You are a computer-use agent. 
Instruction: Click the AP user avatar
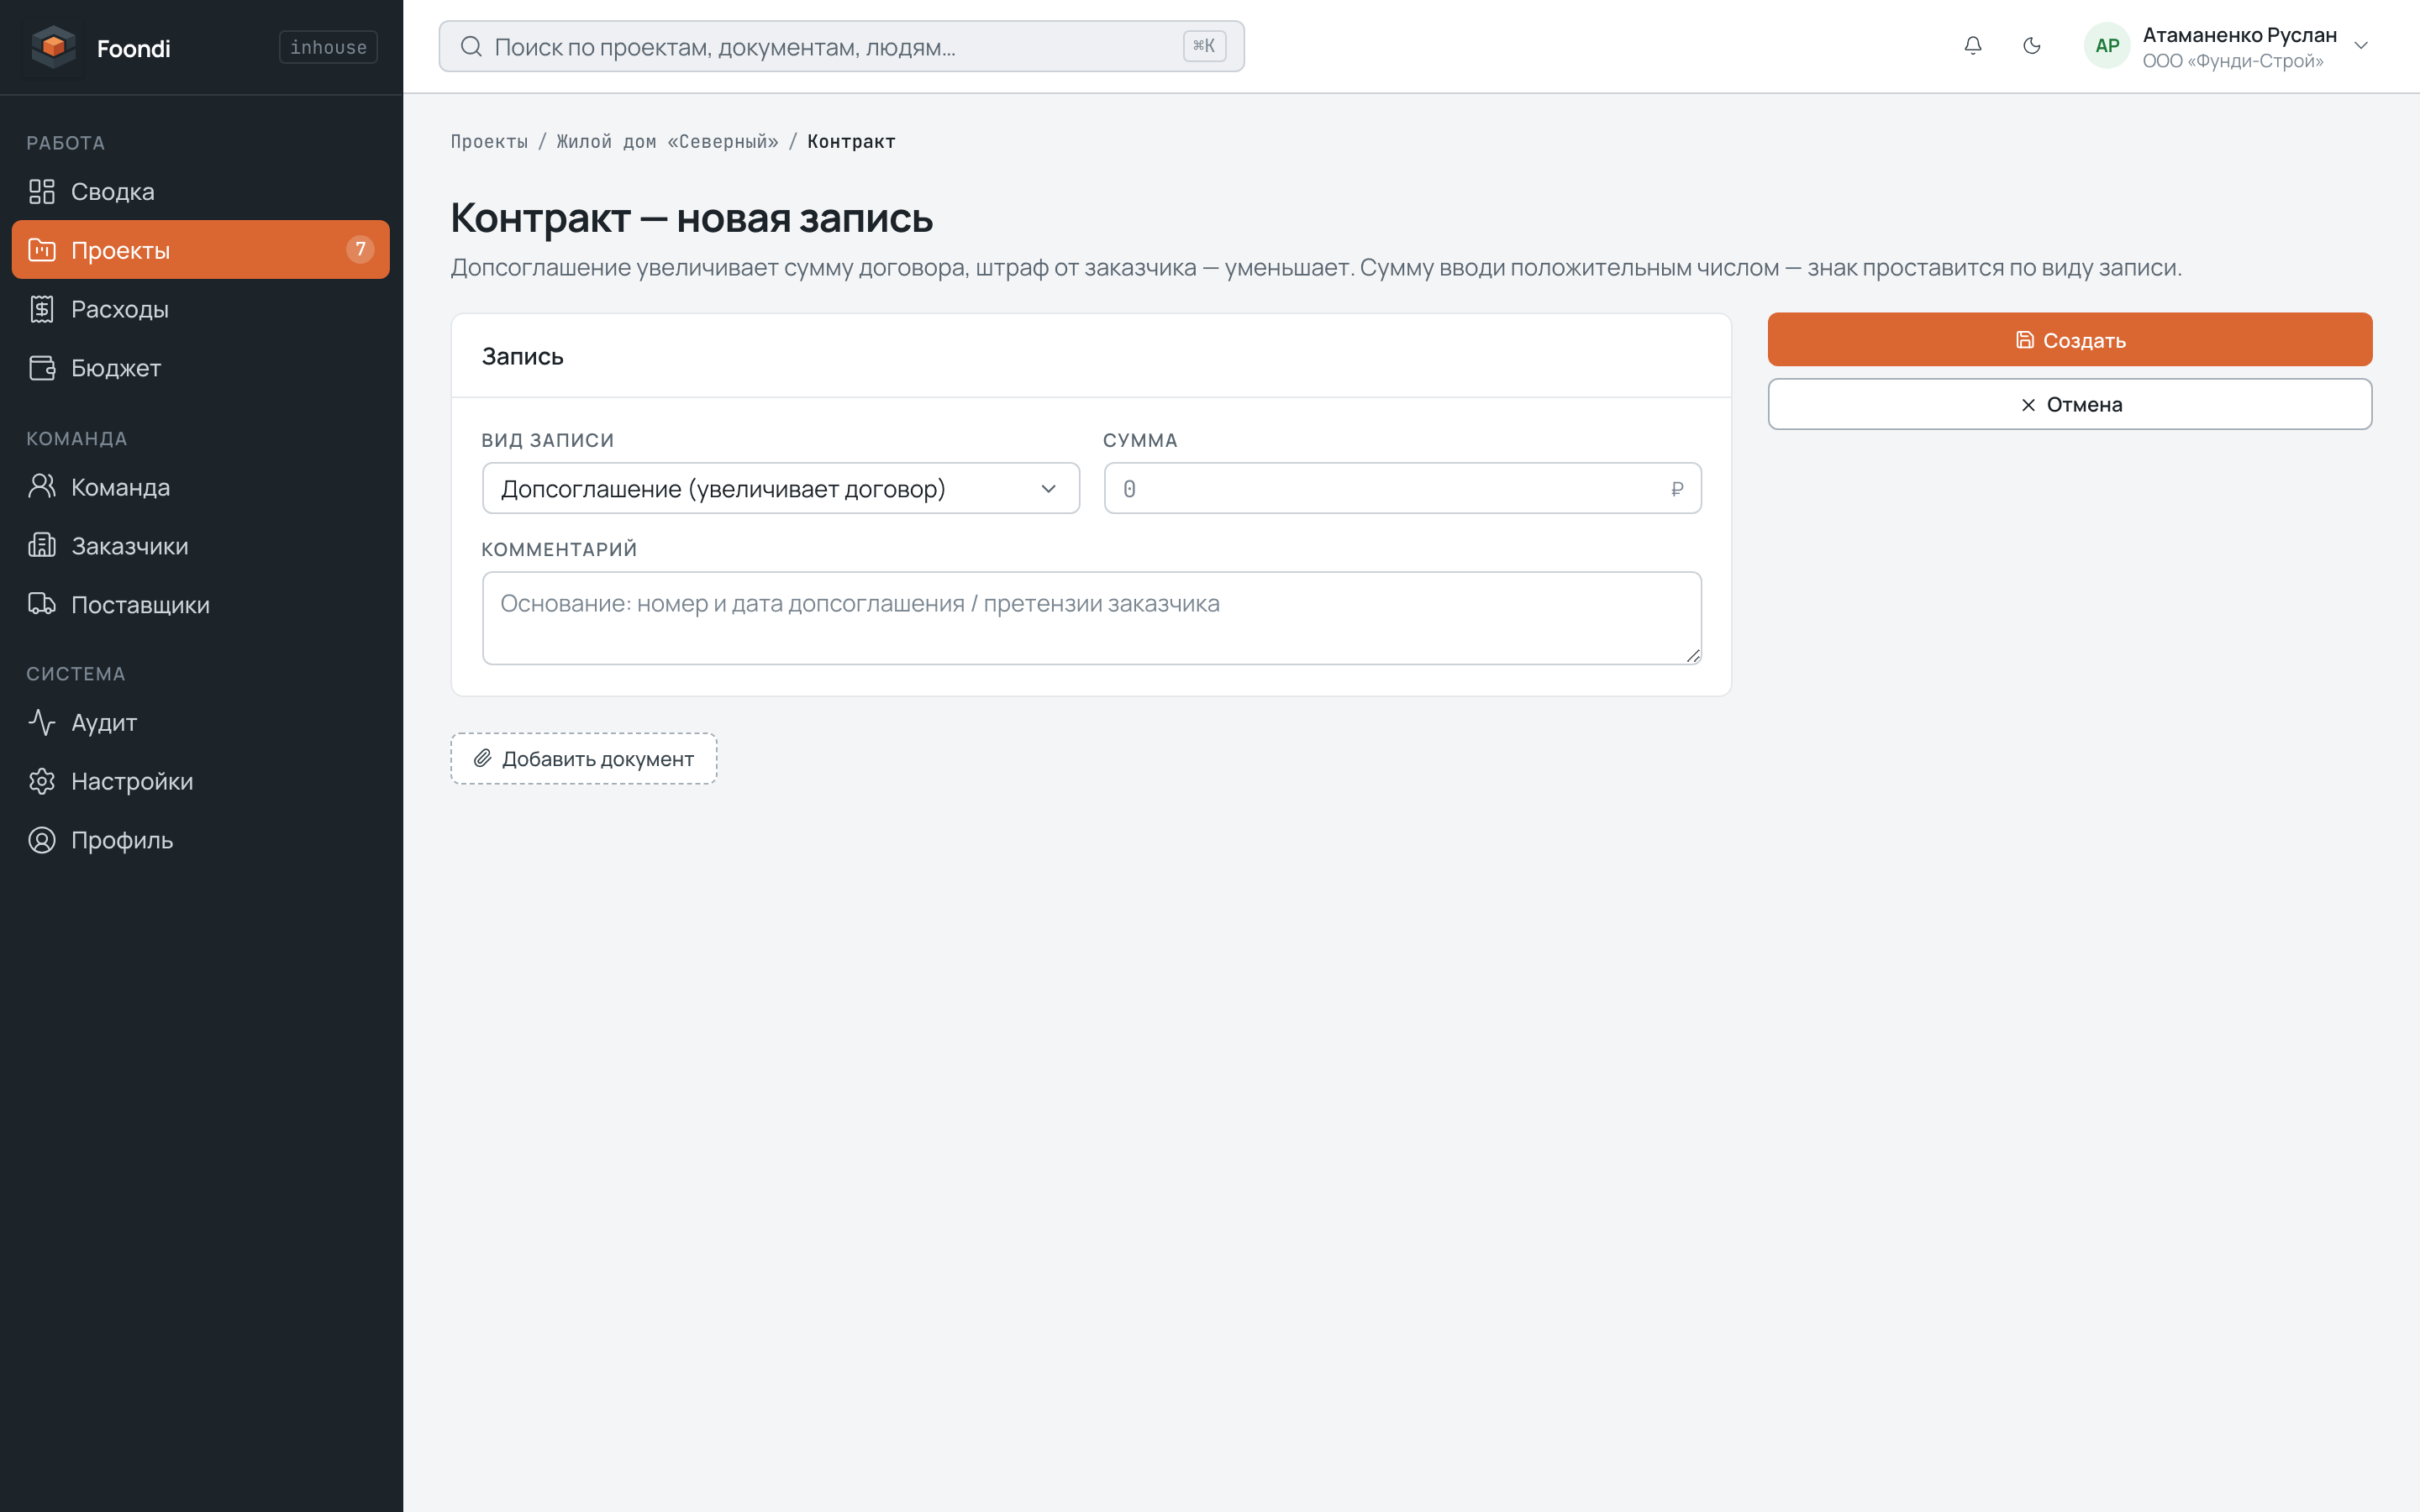pyautogui.click(x=2106, y=46)
